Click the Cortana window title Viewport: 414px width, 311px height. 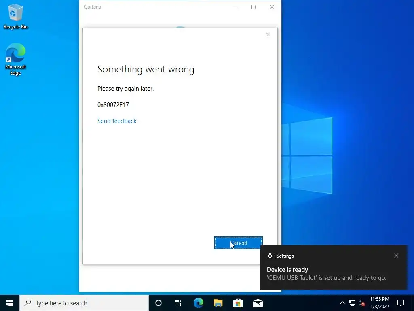point(93,7)
